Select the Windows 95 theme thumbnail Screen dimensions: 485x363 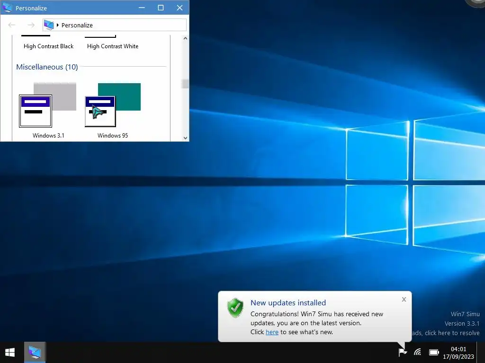click(113, 105)
